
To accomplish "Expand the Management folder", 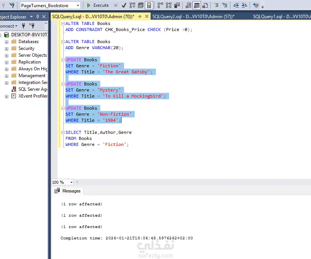I will pos(6,76).
